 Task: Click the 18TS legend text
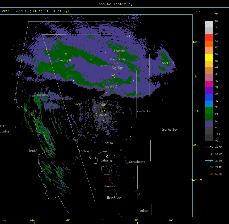pos(218,174)
